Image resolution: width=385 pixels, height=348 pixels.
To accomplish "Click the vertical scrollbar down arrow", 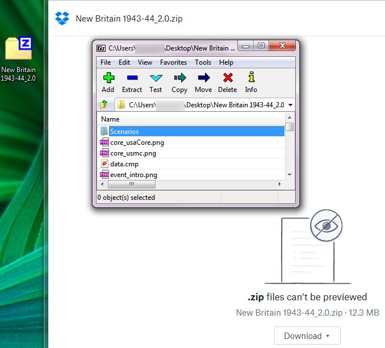I will pos(290,175).
